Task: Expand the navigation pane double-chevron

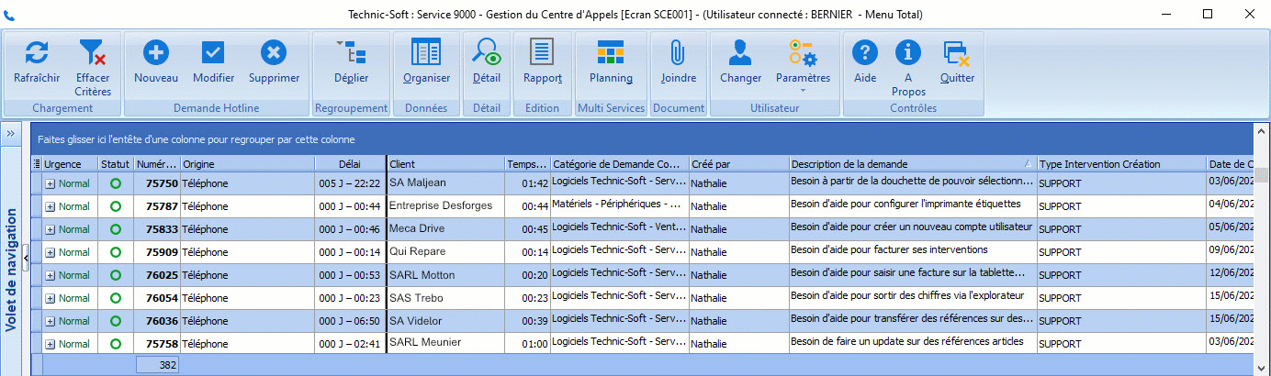Action: pos(12,134)
